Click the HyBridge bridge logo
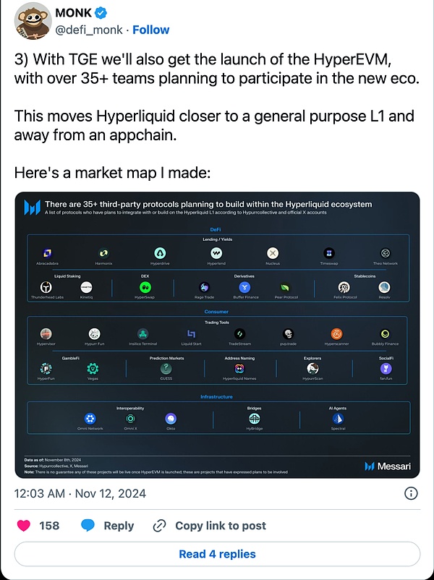The image size is (434, 580). tap(254, 419)
